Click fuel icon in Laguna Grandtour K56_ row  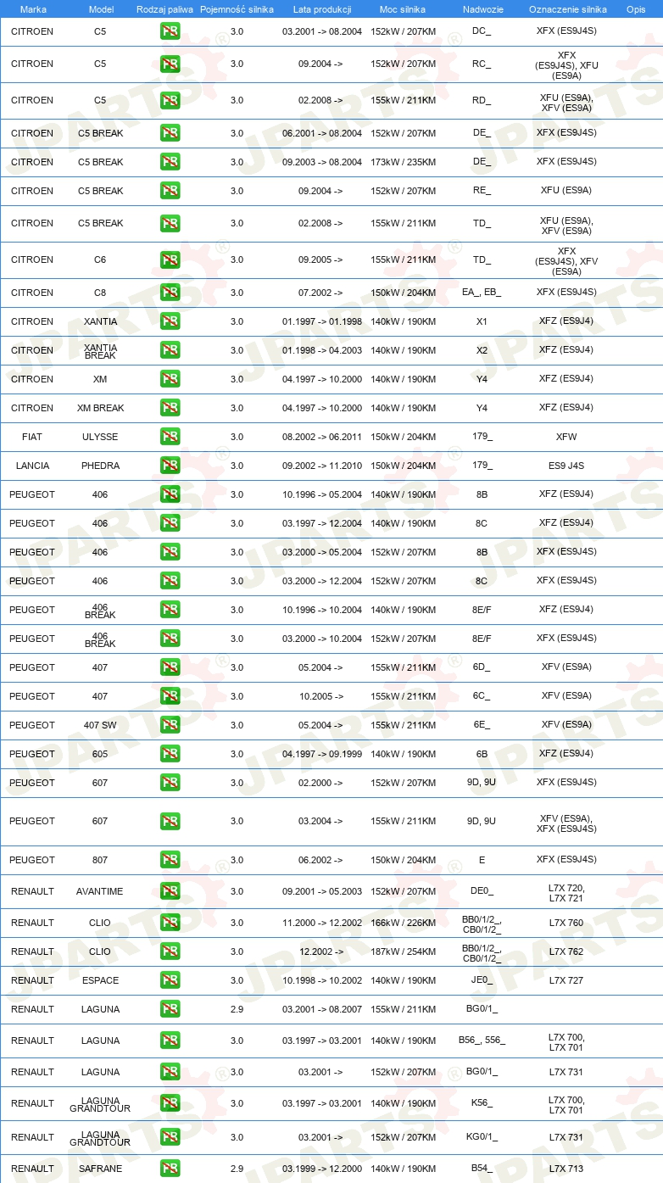coord(170,1103)
